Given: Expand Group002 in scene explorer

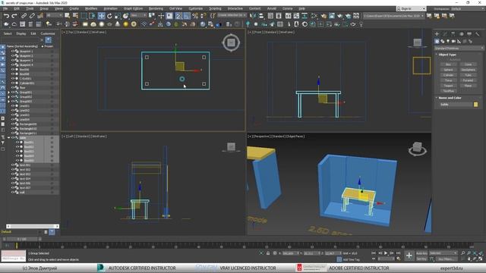Looking at the screenshot, I should [8, 97].
